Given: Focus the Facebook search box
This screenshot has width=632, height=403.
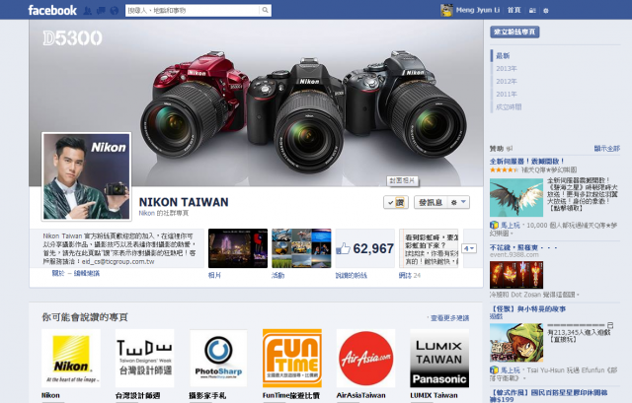Looking at the screenshot, I should (x=193, y=11).
